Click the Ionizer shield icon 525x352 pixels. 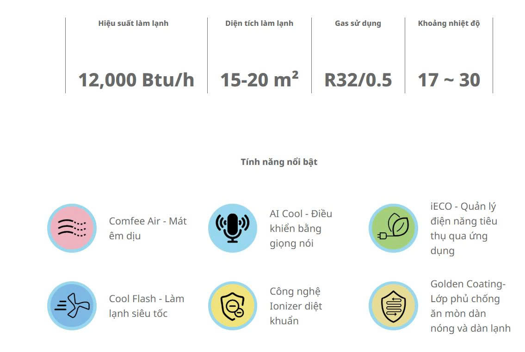point(232,306)
